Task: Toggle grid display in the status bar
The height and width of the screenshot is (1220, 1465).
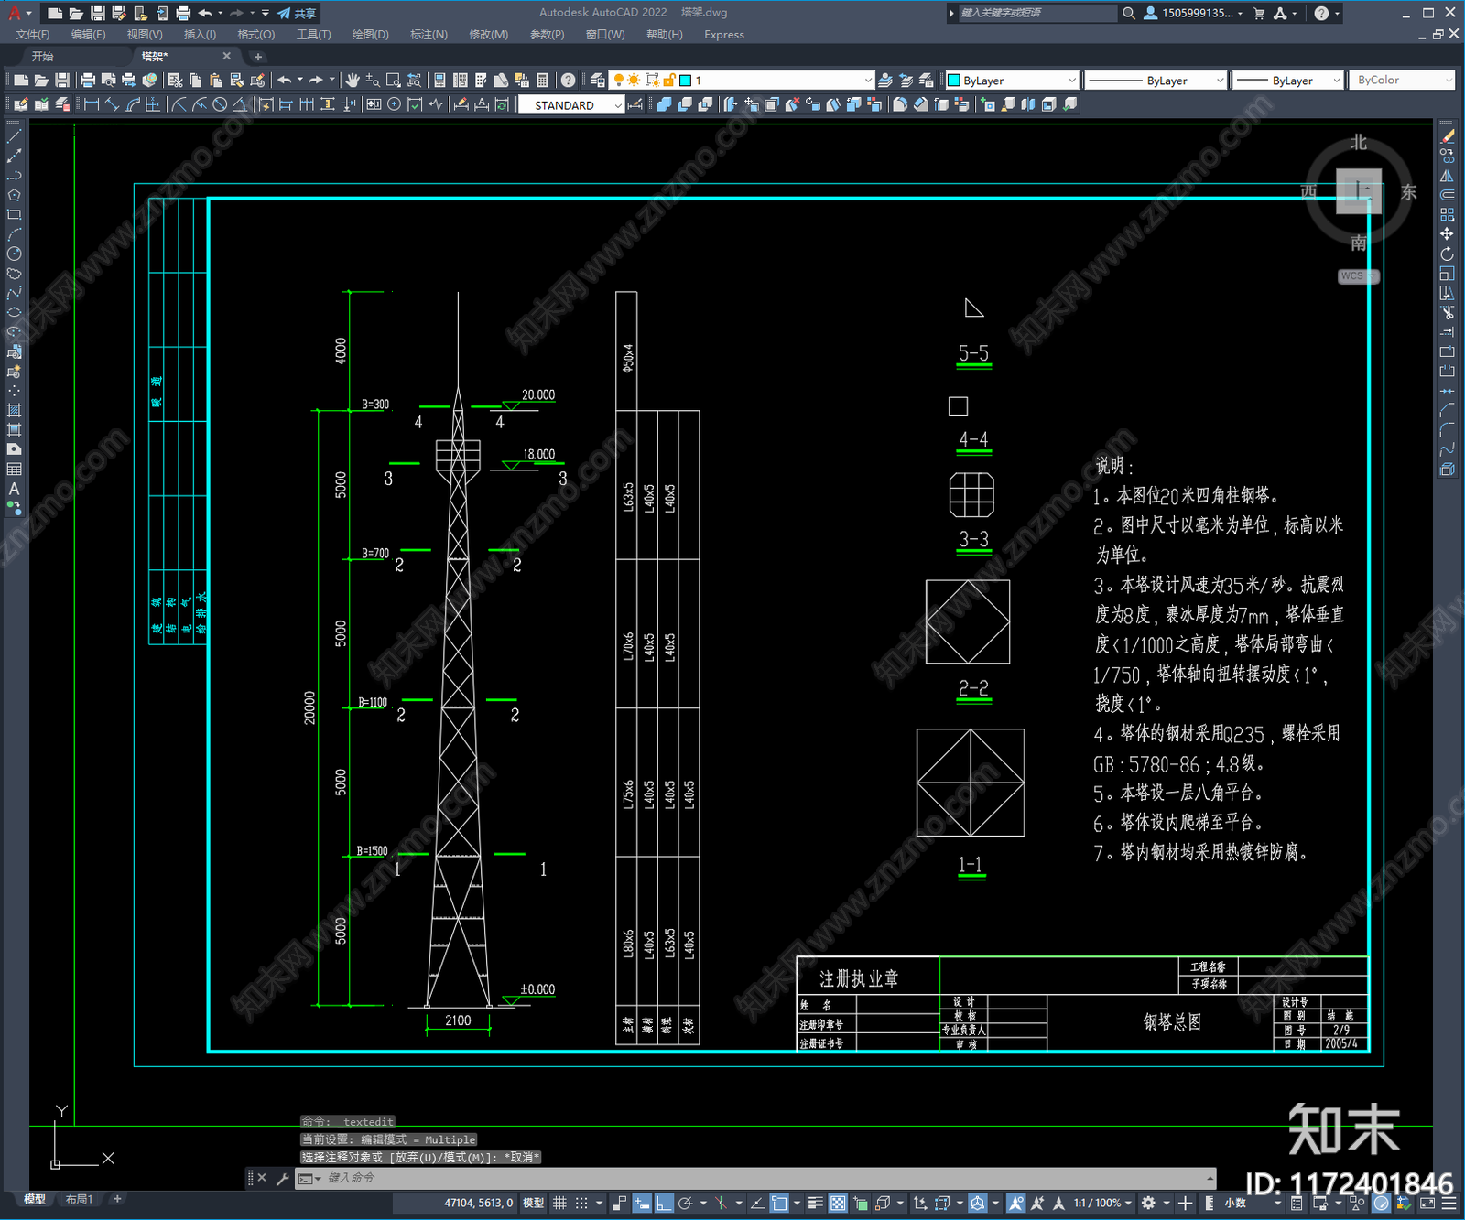Action: (559, 1203)
